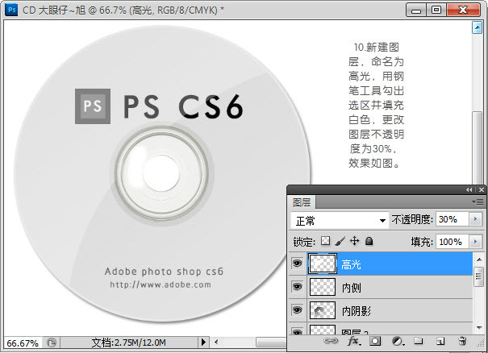Open the layer style fx menu
Image resolution: width=488 pixels, height=353 pixels.
coord(353,342)
